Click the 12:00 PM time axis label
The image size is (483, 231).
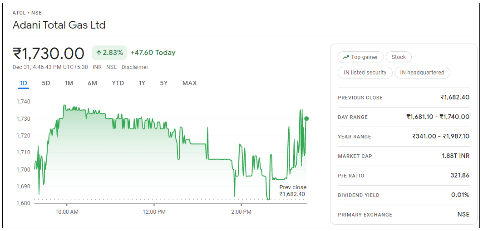pos(154,212)
